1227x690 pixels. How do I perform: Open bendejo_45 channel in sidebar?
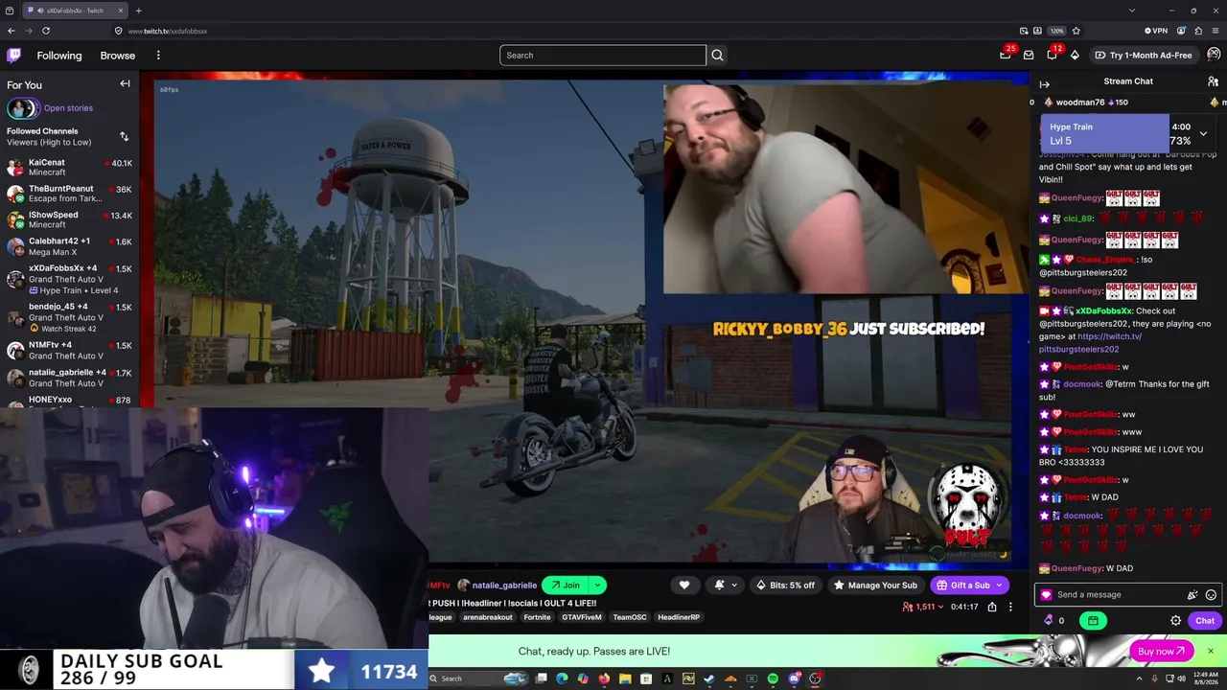pyautogui.click(x=69, y=317)
